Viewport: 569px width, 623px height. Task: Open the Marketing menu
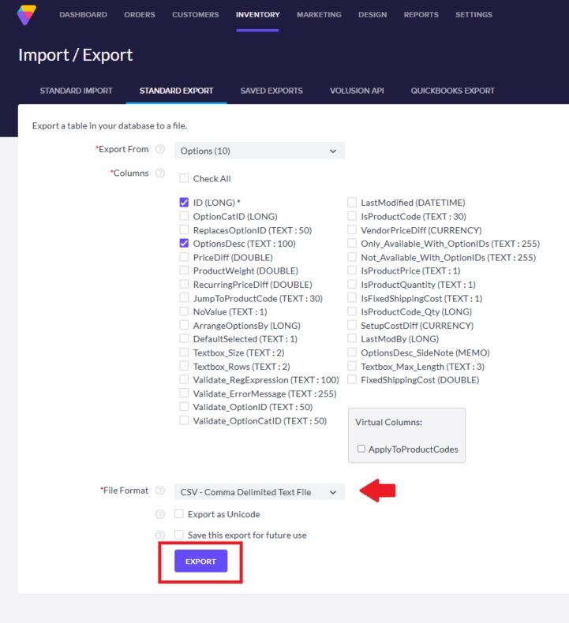tap(319, 15)
